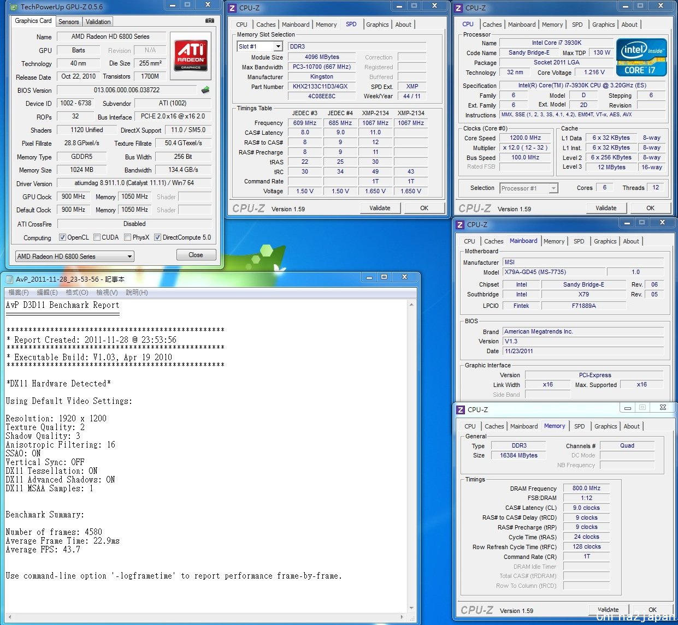Click the TechPowerUp GPU-Z title bar icon
The width and height of the screenshot is (678, 625).
click(x=13, y=7)
